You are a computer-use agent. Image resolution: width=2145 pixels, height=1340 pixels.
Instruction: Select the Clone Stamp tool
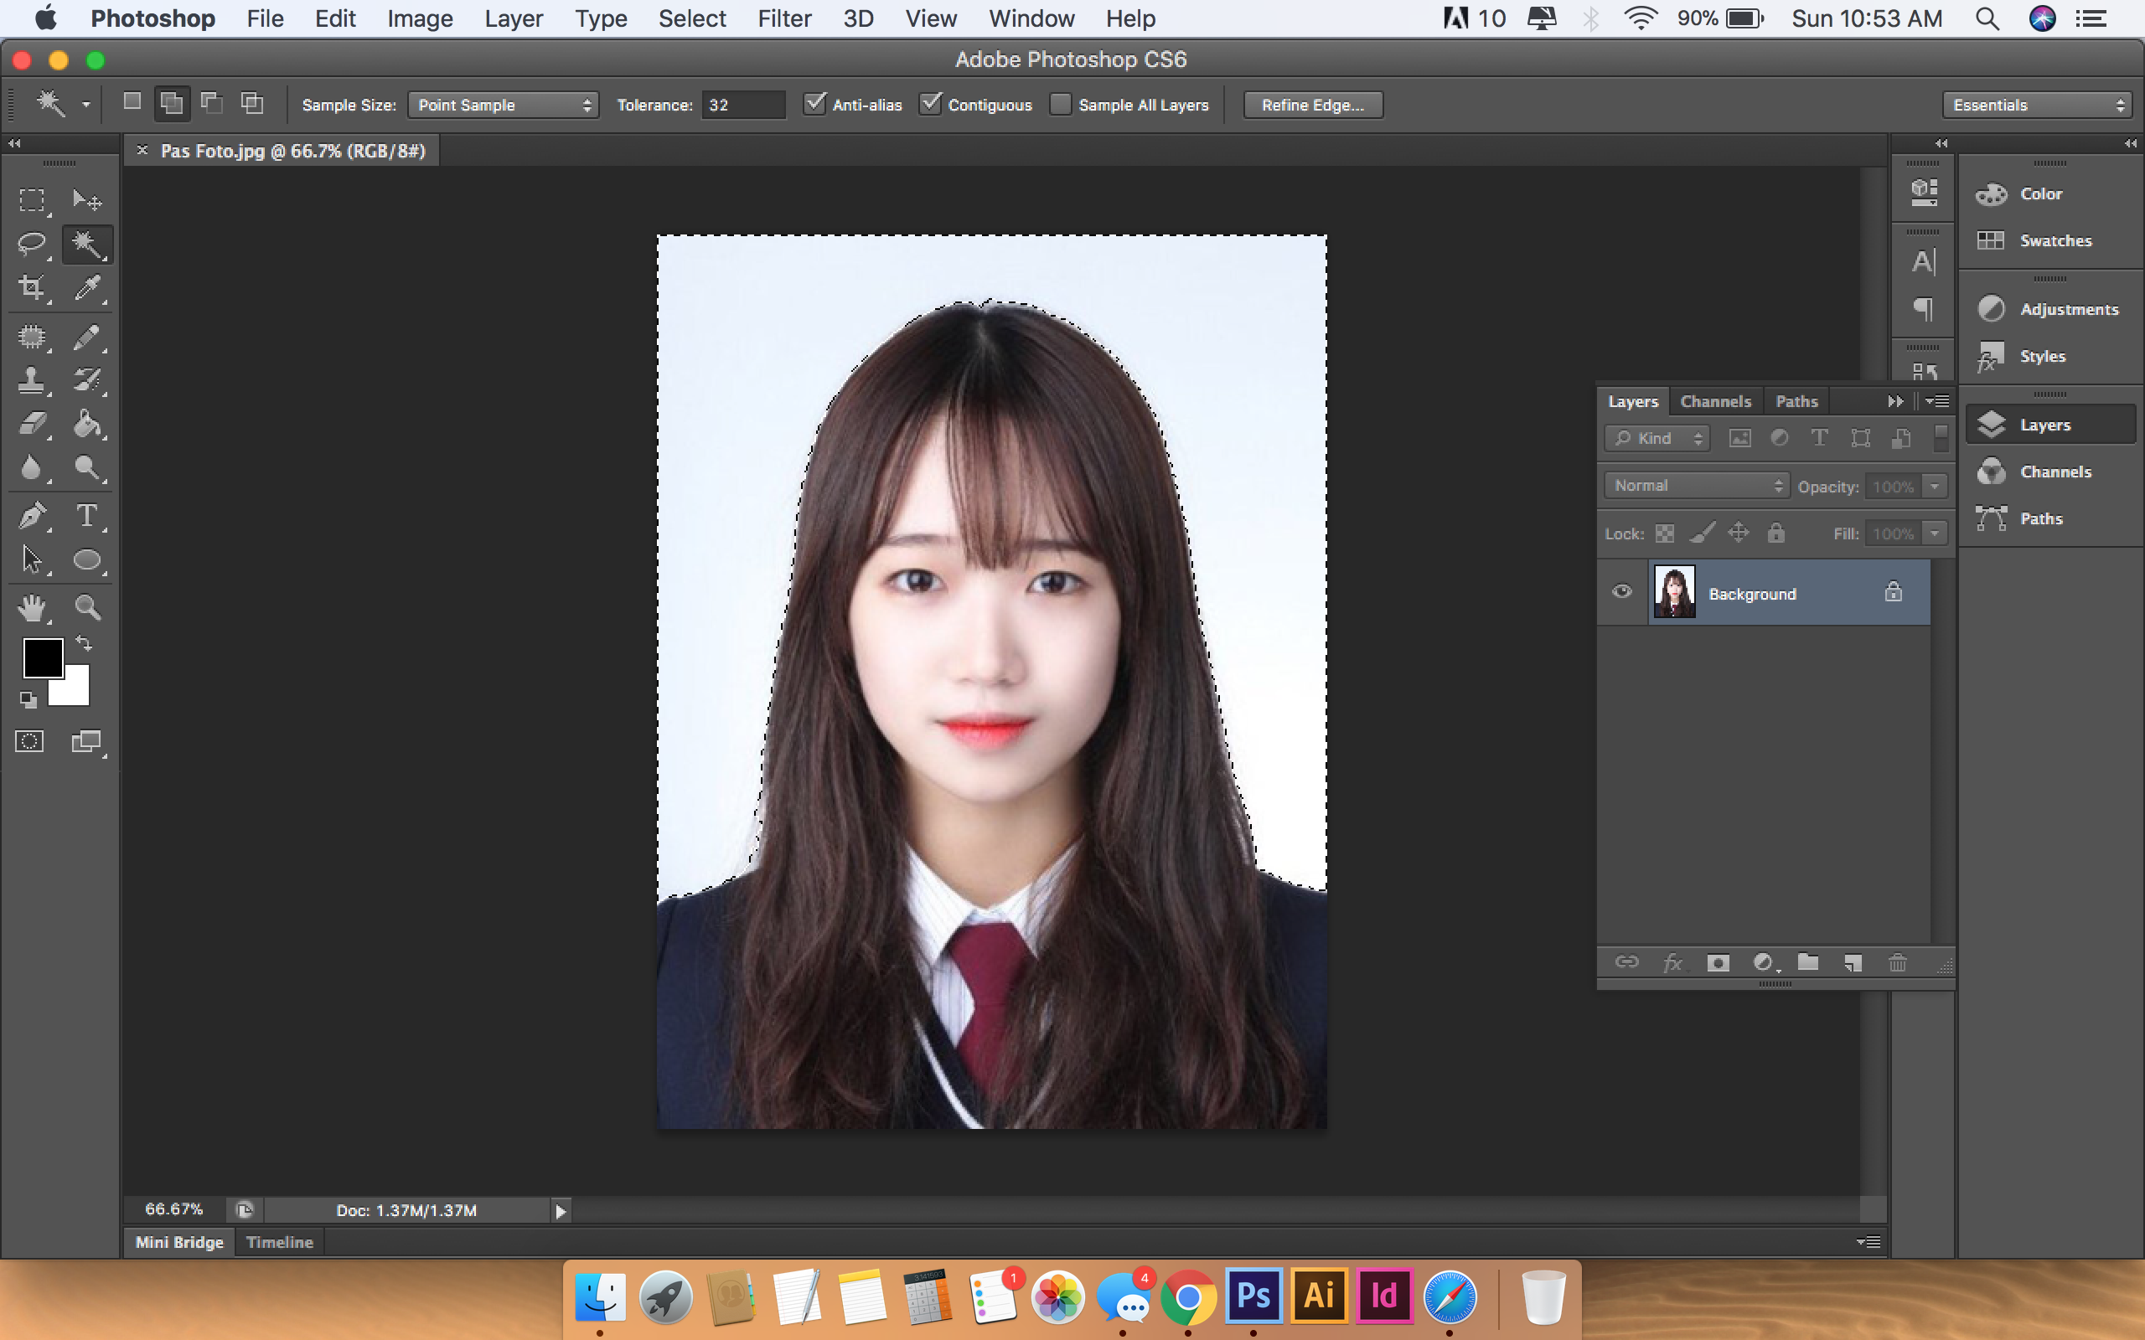[32, 380]
